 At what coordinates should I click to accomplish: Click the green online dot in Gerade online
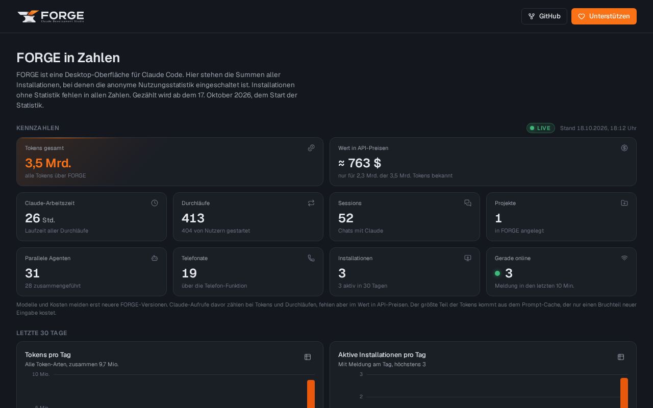[x=497, y=273]
